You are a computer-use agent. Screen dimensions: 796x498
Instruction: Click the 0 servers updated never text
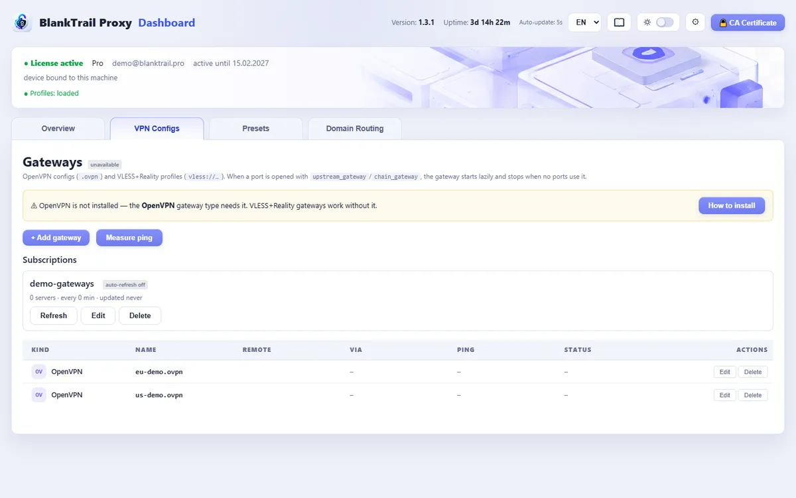(x=86, y=298)
